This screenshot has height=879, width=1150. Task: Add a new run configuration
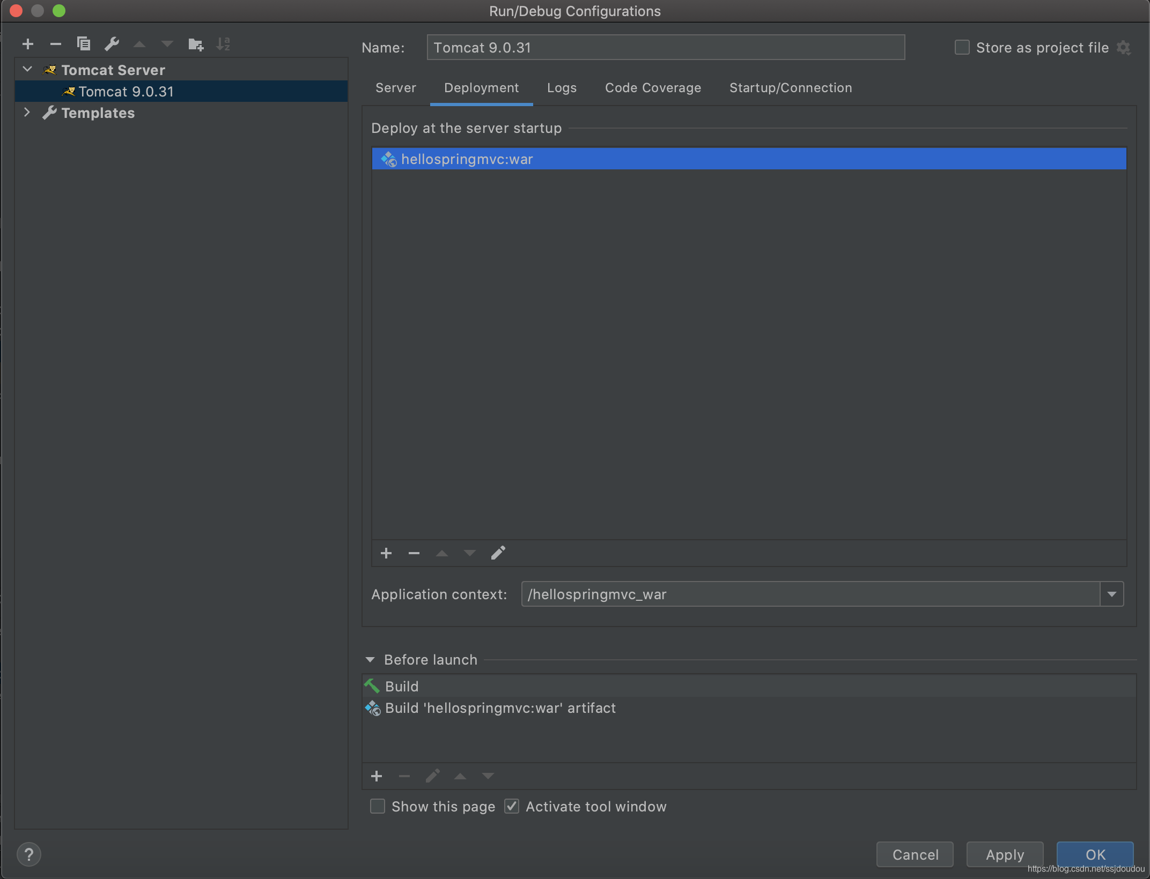tap(28, 44)
